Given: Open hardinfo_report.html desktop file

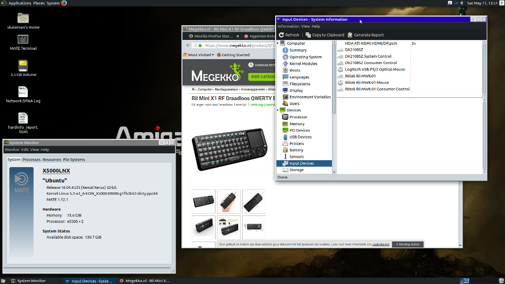Looking at the screenshot, I should coord(23,123).
